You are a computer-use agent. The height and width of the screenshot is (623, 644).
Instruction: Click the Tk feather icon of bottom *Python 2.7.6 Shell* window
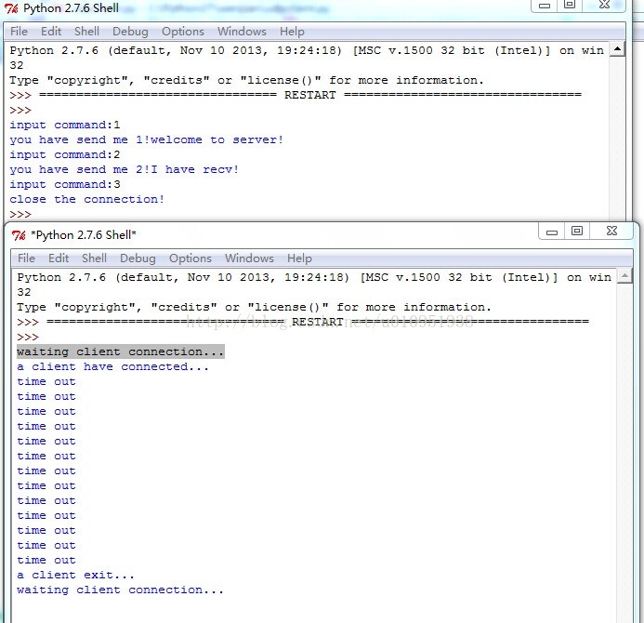(x=19, y=235)
